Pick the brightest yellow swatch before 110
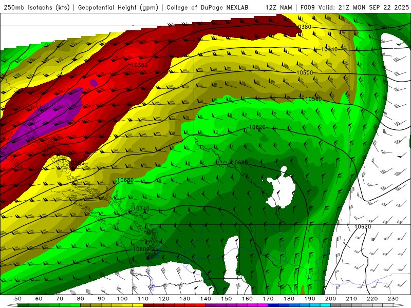Viewport: 411px width, 308px height. tap(138, 305)
